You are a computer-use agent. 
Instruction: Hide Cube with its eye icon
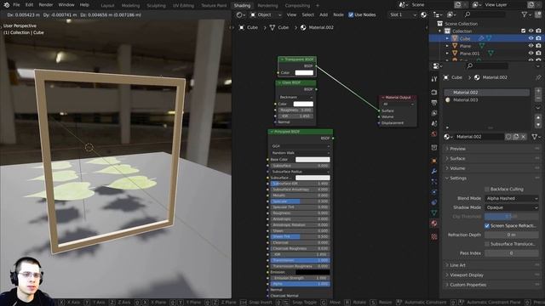coord(531,38)
